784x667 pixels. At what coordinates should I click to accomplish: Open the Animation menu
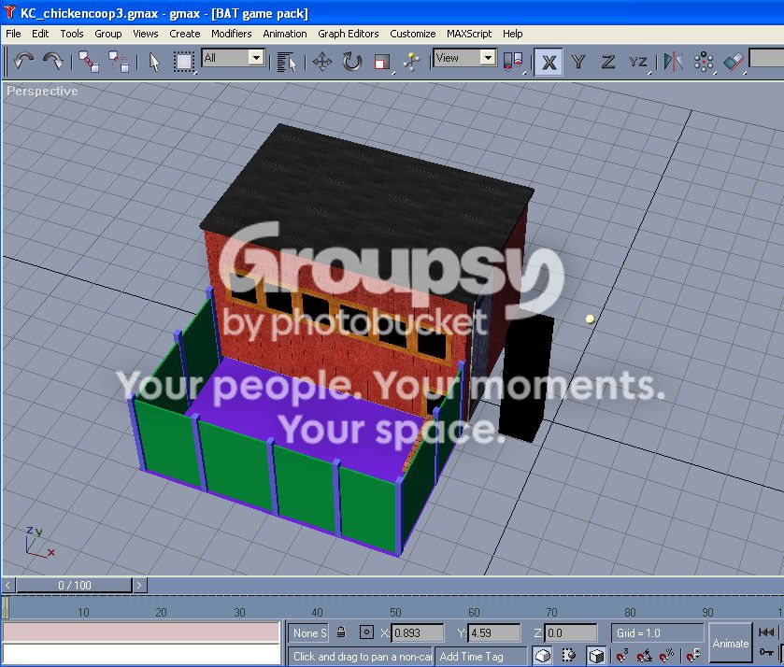click(284, 34)
